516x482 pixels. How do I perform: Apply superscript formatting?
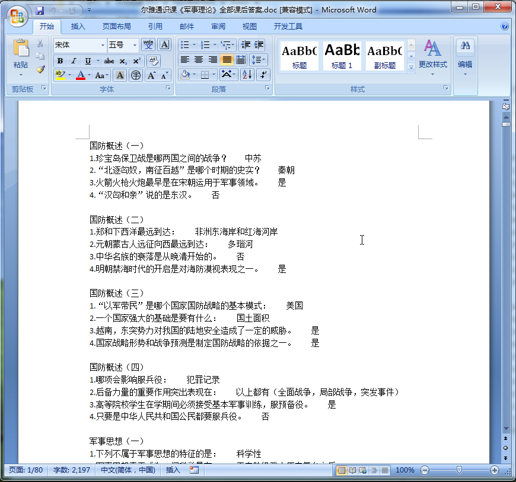(136, 61)
